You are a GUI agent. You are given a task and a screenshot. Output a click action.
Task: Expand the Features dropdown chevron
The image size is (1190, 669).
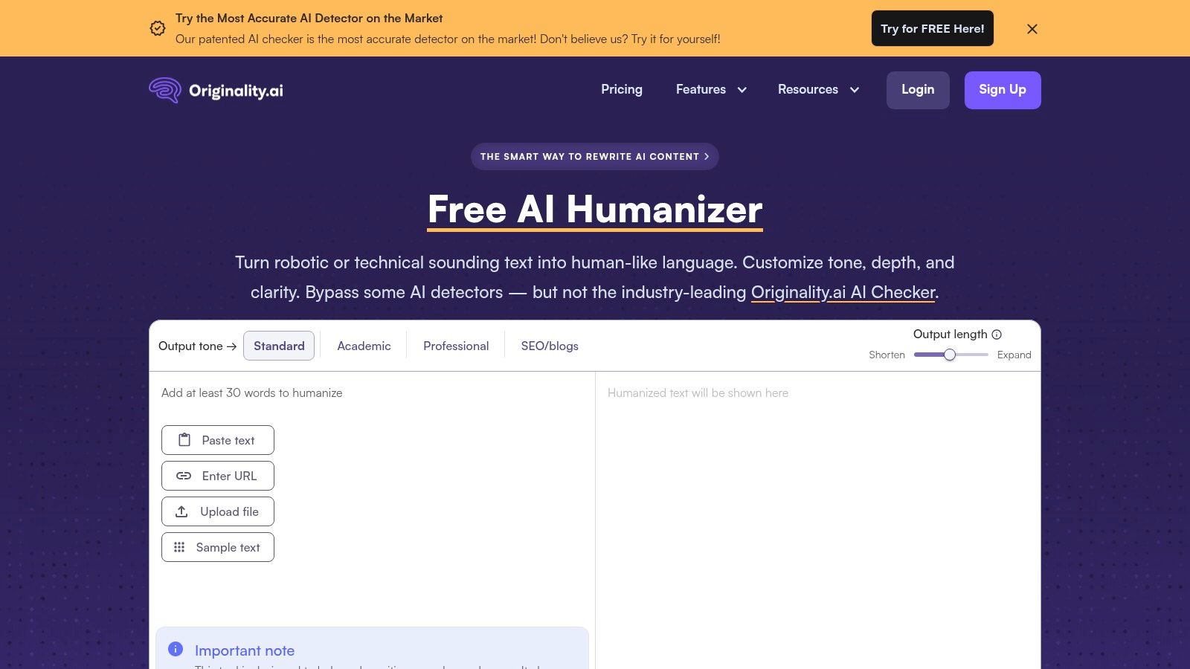[742, 90]
